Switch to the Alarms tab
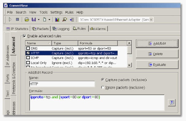186x121 pixels. tap(98, 29)
